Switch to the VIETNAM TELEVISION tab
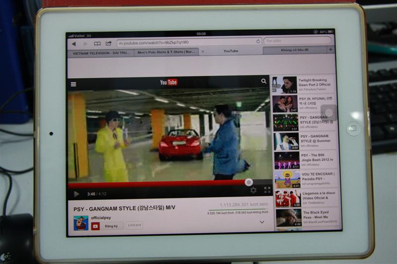 click(101, 53)
